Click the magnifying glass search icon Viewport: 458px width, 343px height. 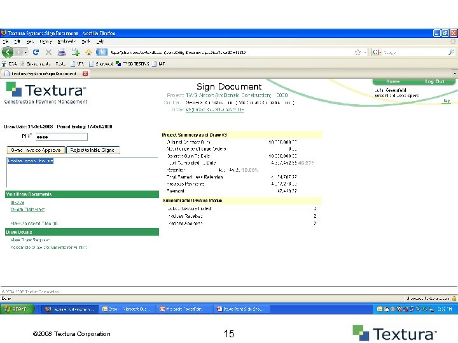(x=451, y=52)
